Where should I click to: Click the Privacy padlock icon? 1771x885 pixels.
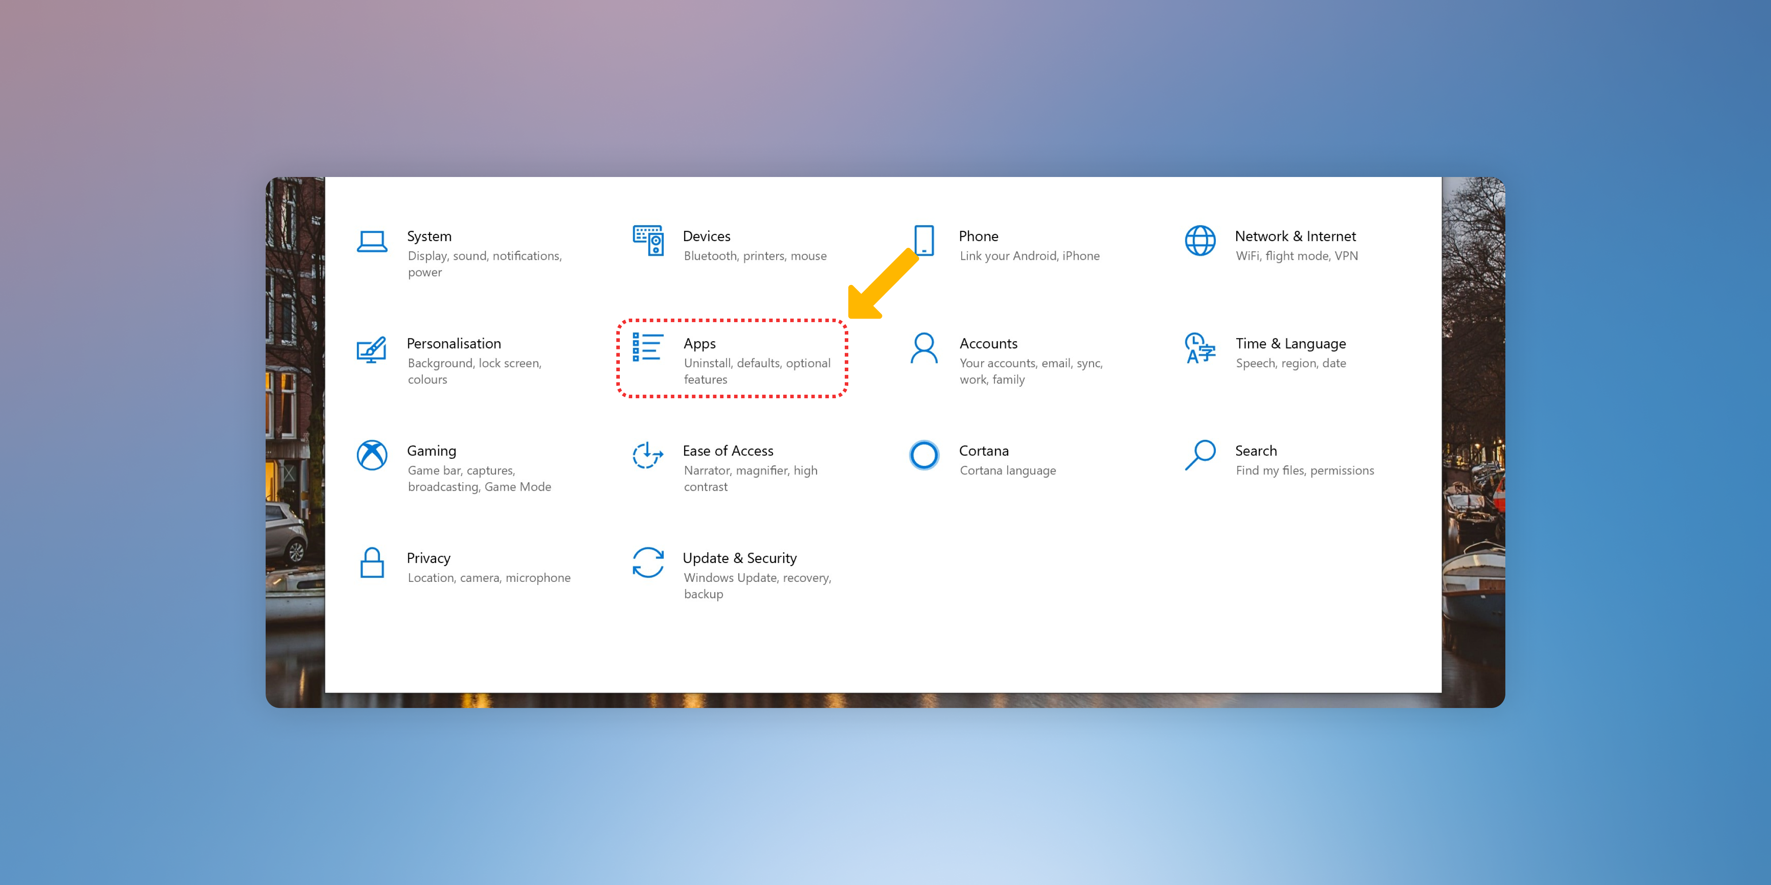tap(372, 563)
